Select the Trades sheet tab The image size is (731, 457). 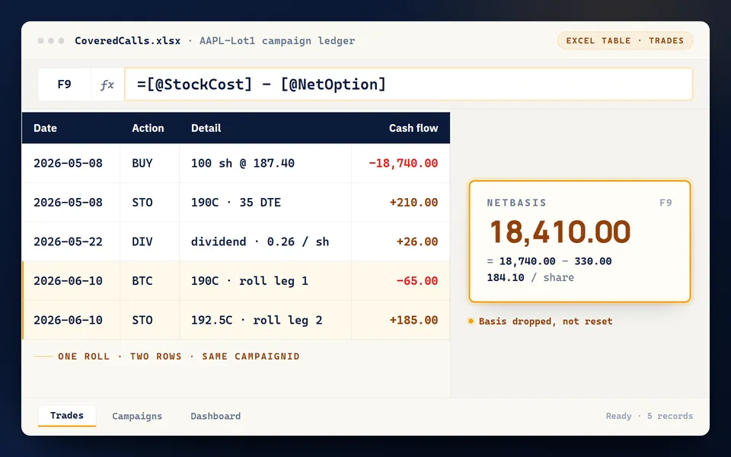pyautogui.click(x=67, y=416)
